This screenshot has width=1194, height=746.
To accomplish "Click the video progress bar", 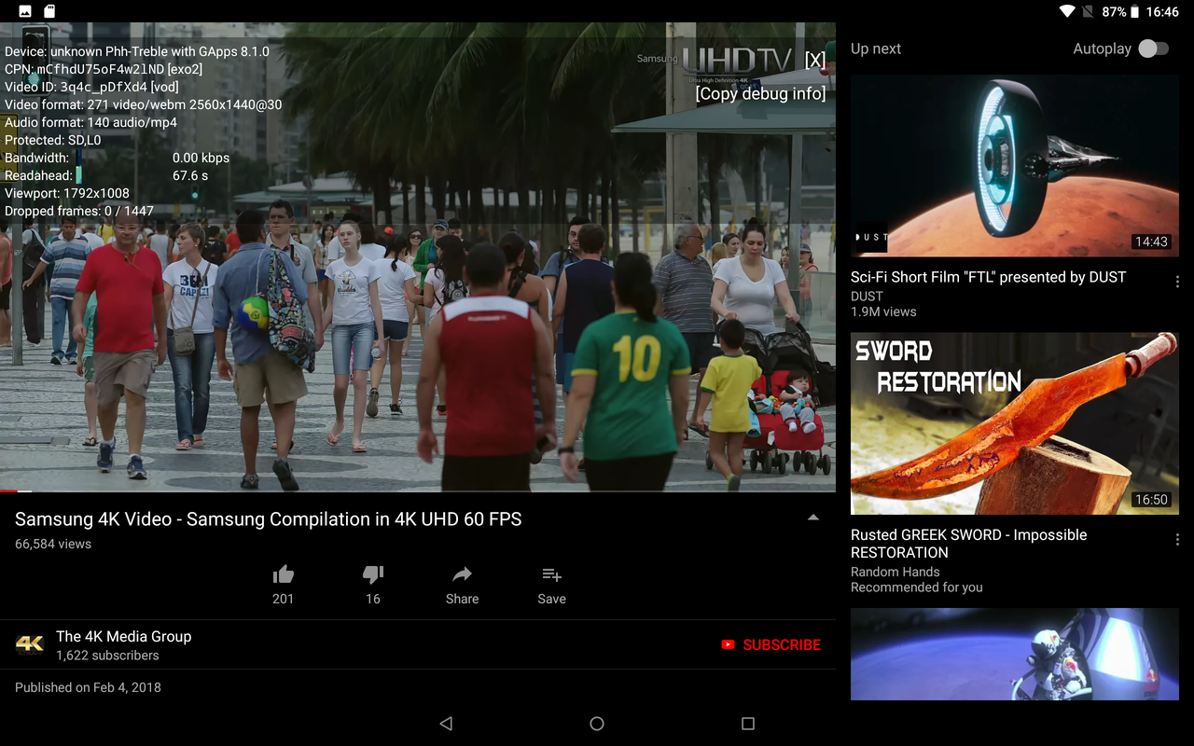I will click(x=418, y=490).
